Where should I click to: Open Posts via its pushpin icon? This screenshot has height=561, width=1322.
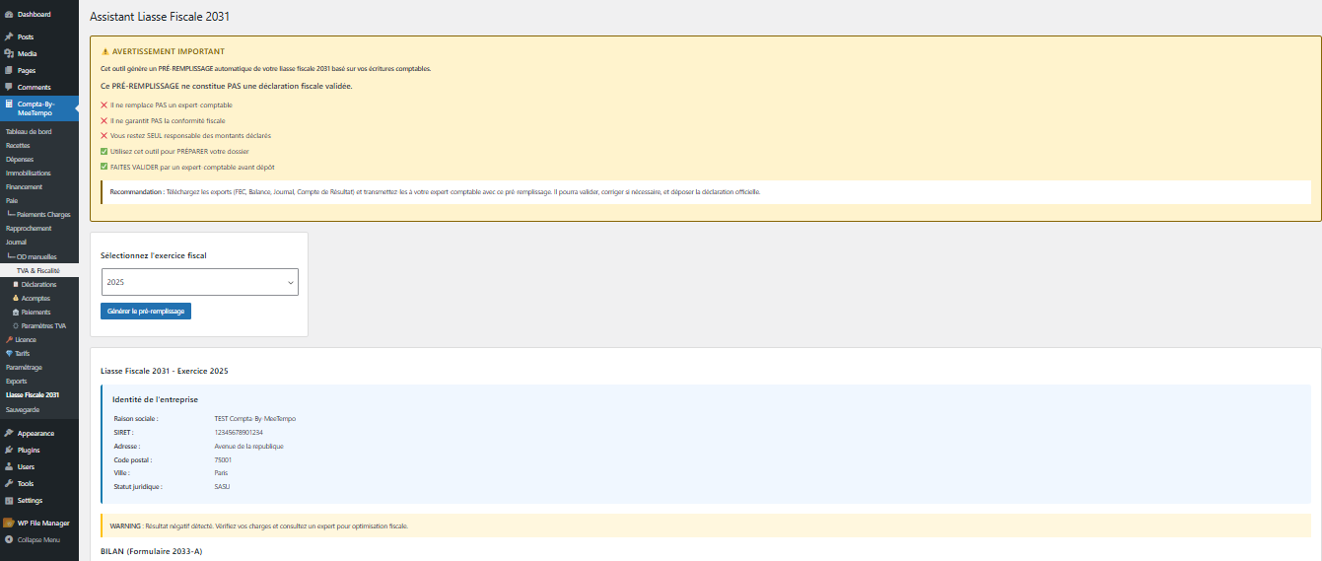[9, 36]
